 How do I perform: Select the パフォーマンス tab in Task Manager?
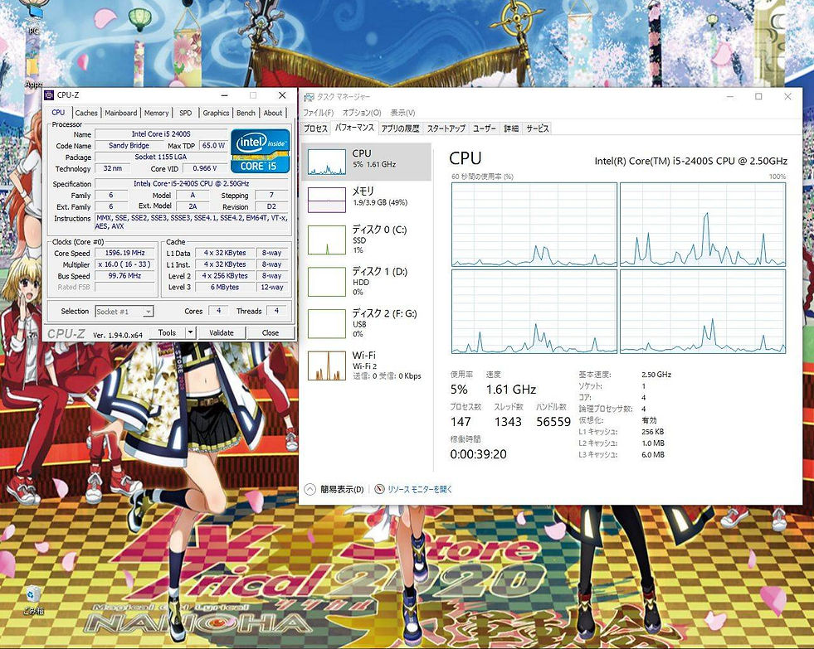point(354,128)
